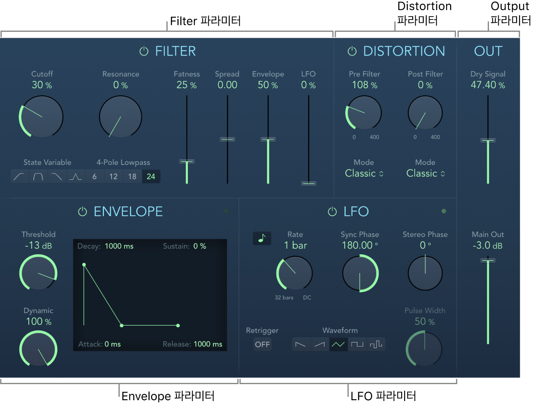Choose the falling sawtooth LFO waveform
The image size is (536, 407).
tap(301, 344)
